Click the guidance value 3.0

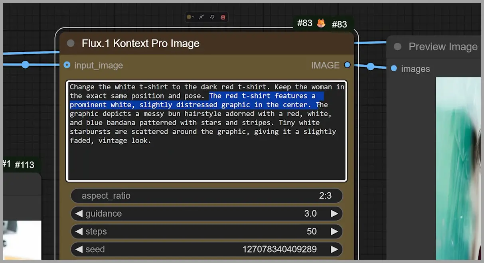tap(310, 214)
